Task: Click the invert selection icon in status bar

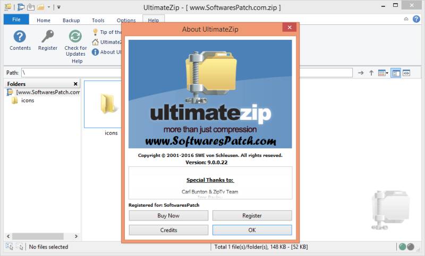Action: 20,246
